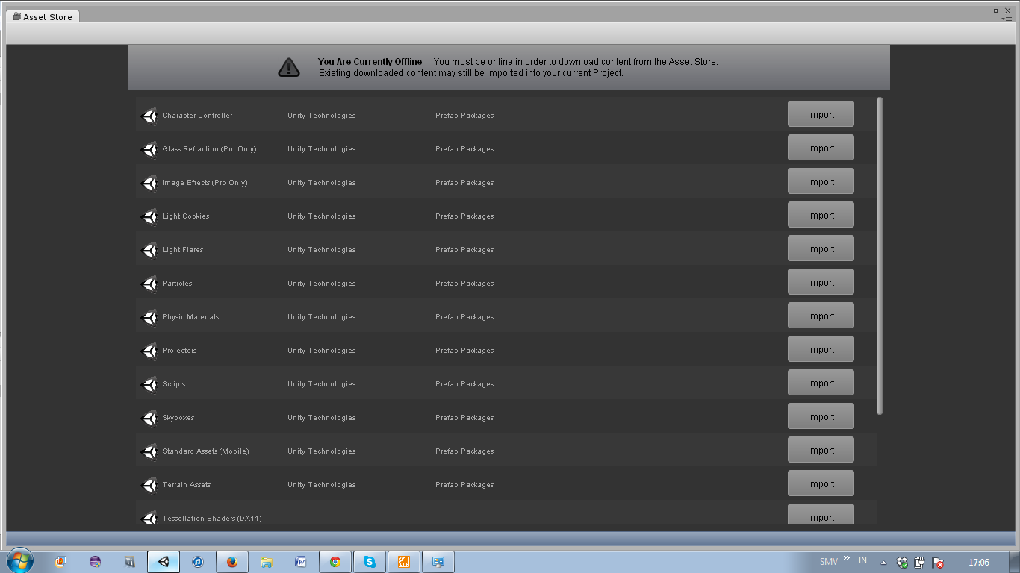This screenshot has width=1020, height=573.
Task: Open Windows Explorer from the taskbar
Action: (267, 562)
